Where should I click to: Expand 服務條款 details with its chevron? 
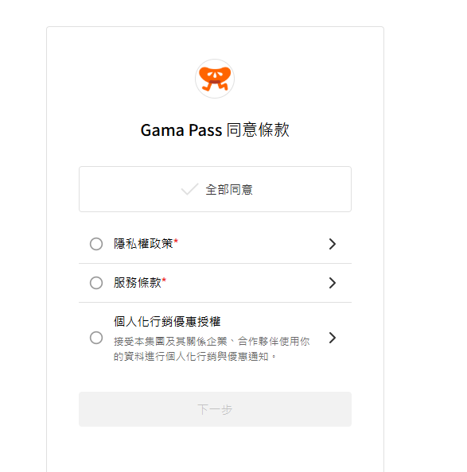[x=333, y=283]
